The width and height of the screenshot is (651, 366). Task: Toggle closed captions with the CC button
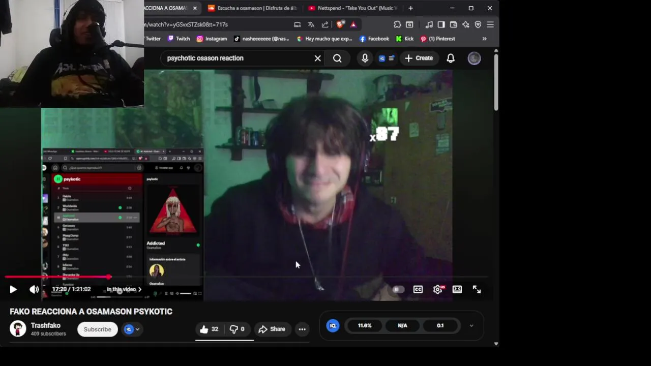[x=418, y=289]
